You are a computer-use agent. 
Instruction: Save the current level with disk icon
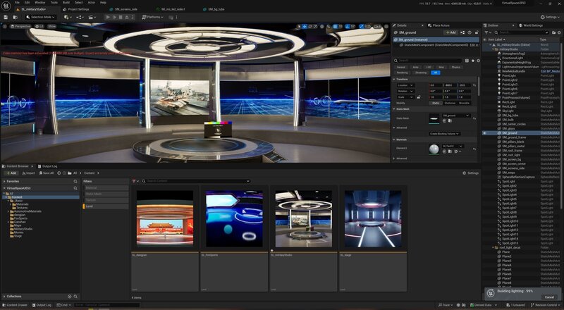tap(6, 16)
